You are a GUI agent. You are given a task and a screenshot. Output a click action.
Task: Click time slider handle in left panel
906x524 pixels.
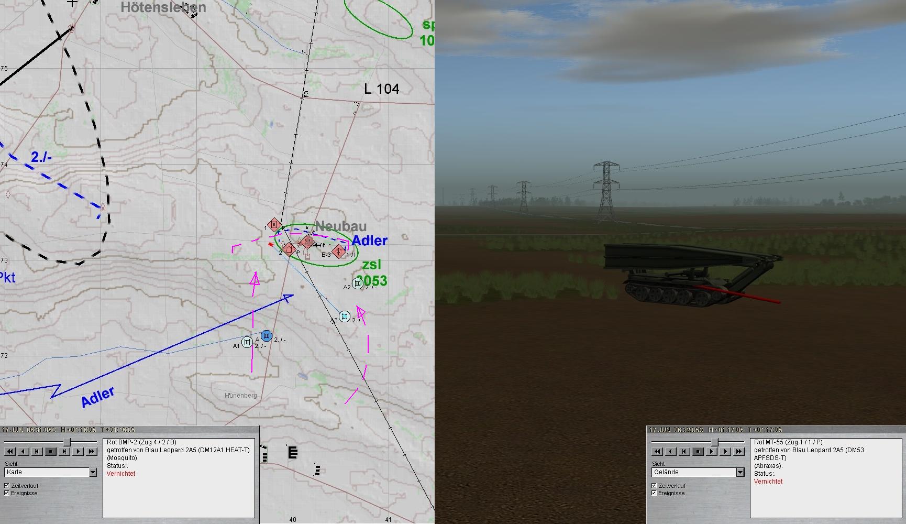(67, 442)
